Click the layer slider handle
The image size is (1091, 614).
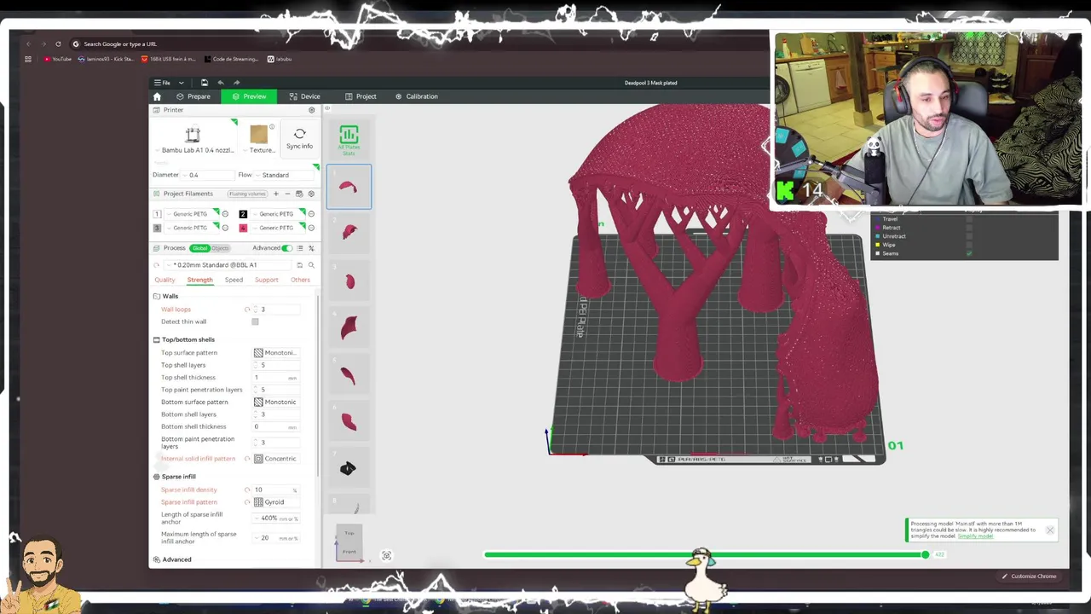(925, 555)
